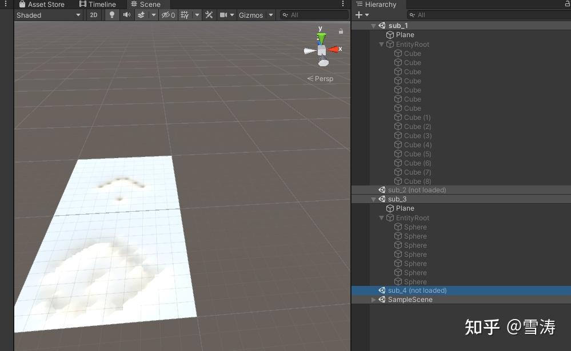Click the gizmo center cube
The width and height of the screenshot is (571, 351).
coord(322,51)
